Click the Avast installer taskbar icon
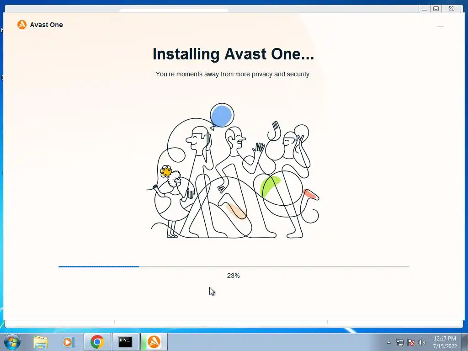Viewport: 468px width, 351px height. coord(154,342)
